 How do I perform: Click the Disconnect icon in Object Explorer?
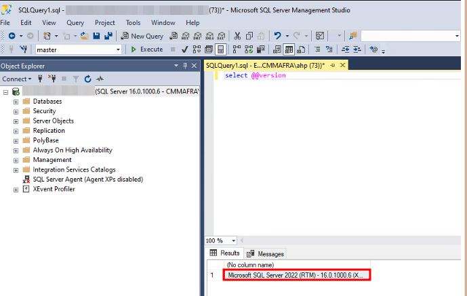point(52,79)
